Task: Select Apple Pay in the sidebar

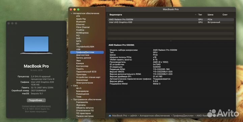Action: (x=81, y=19)
